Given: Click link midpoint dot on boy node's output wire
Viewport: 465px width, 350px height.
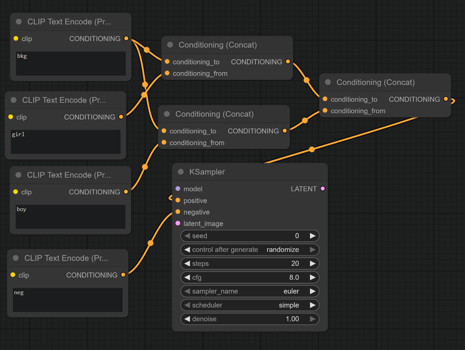Looking at the screenshot, I should pos(145,167).
